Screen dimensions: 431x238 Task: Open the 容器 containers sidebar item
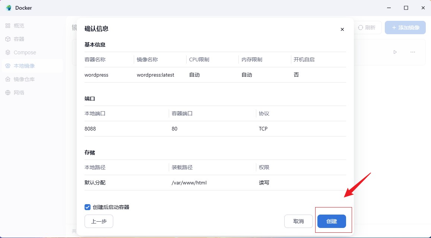click(32, 39)
